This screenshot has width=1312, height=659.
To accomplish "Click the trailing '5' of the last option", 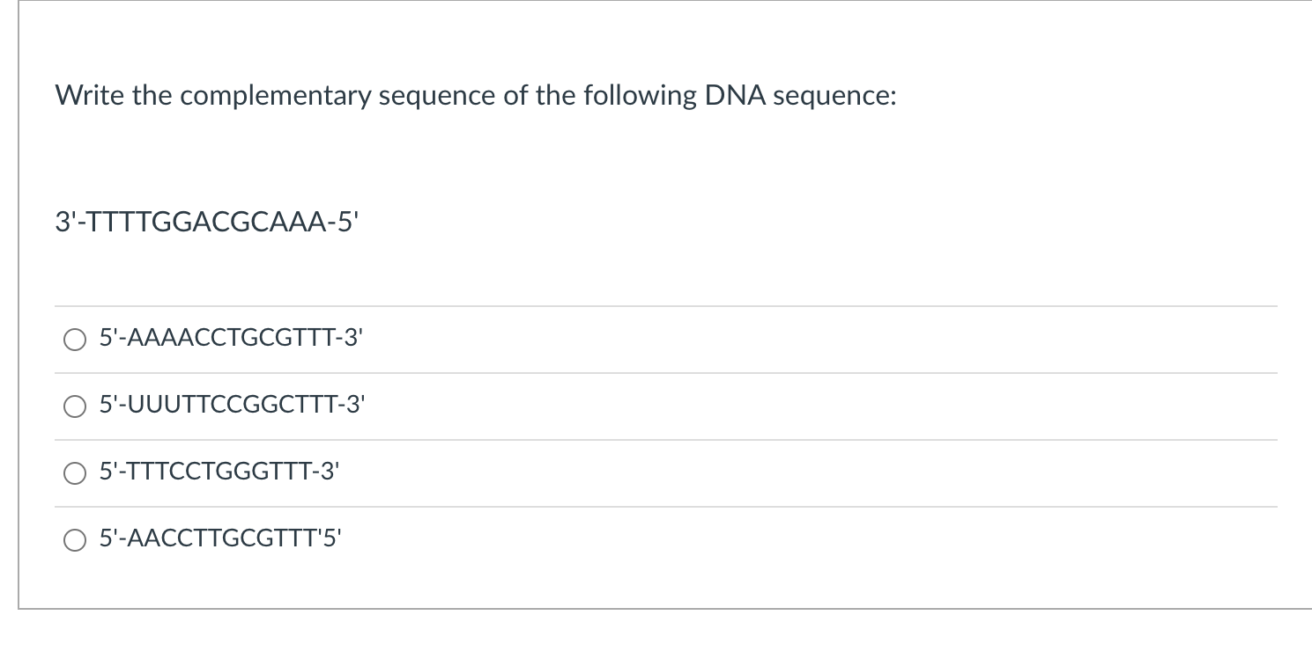I will (x=330, y=538).
